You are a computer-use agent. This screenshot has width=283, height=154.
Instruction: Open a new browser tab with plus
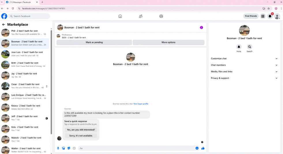click(x=42, y=2)
